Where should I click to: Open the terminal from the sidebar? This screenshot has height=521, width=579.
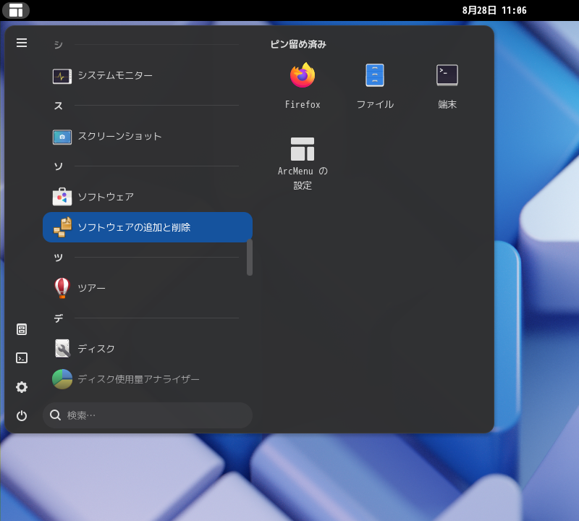coord(22,358)
